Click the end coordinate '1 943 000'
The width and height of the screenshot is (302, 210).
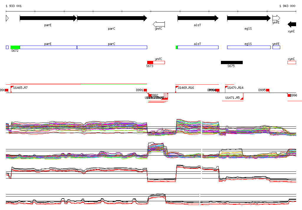pyautogui.click(x=287, y=6)
